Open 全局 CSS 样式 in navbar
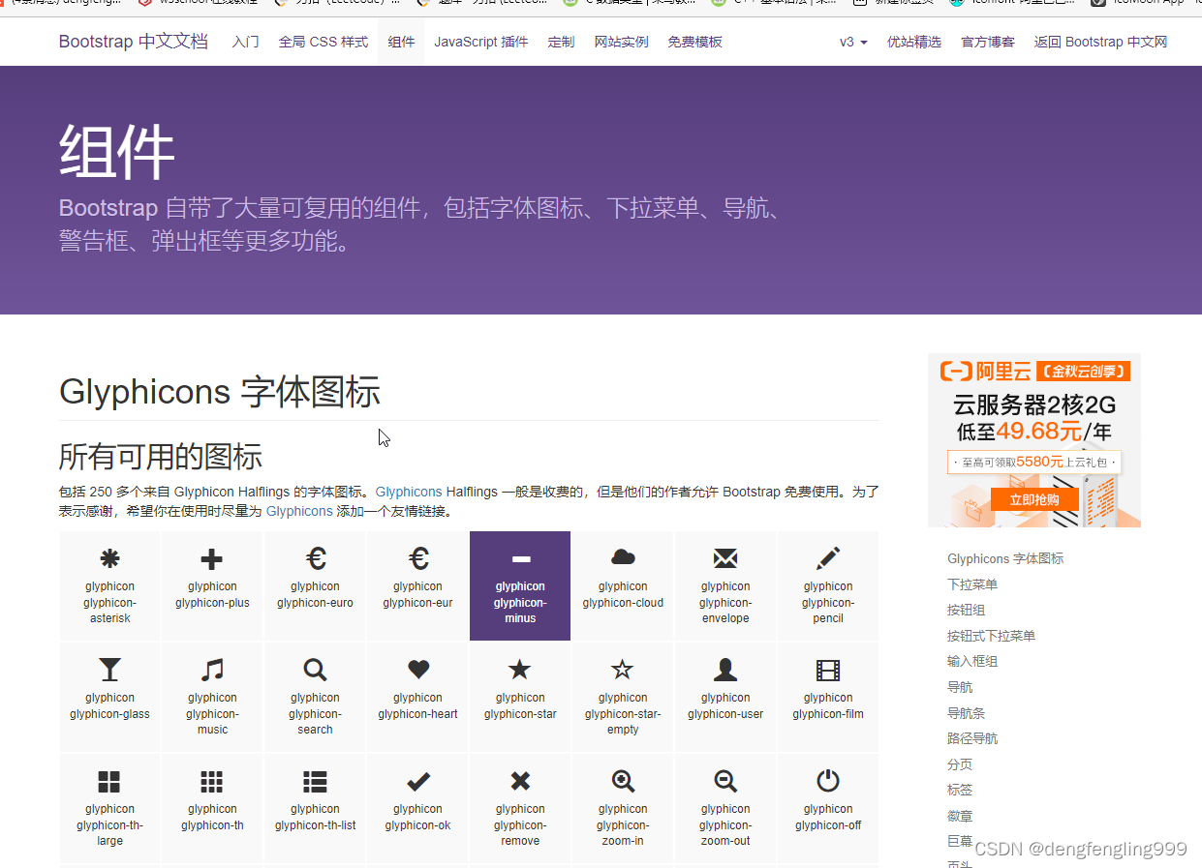 pos(324,42)
